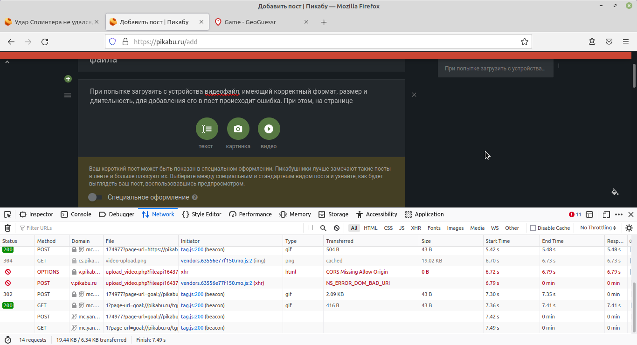Open the Performance panel
This screenshot has width=637, height=345.
point(250,214)
